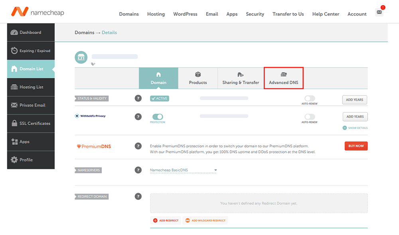Click the Private Email envelope icon
This screenshot has height=235, width=399.
point(14,105)
